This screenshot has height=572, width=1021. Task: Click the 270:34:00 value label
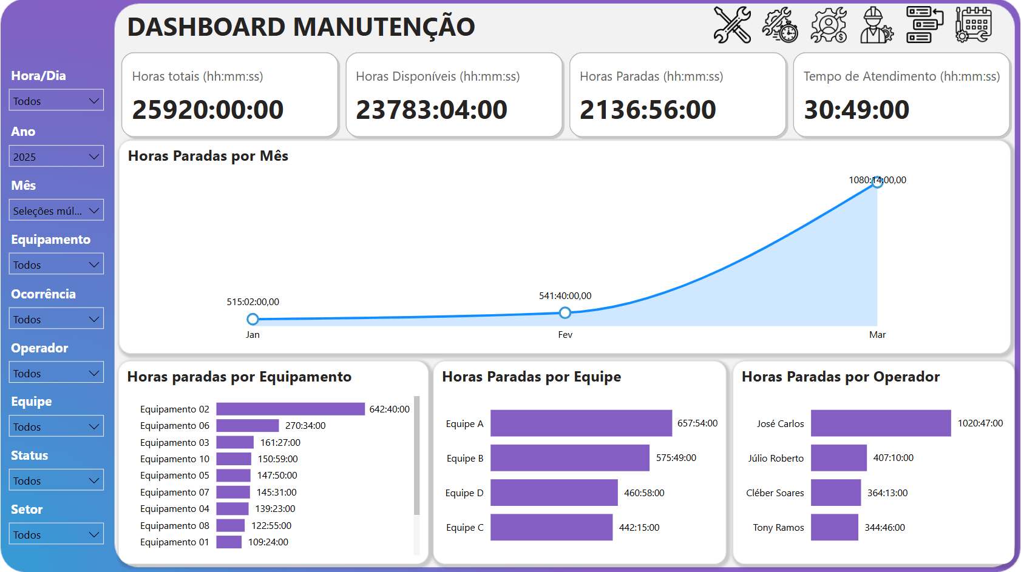coord(305,426)
